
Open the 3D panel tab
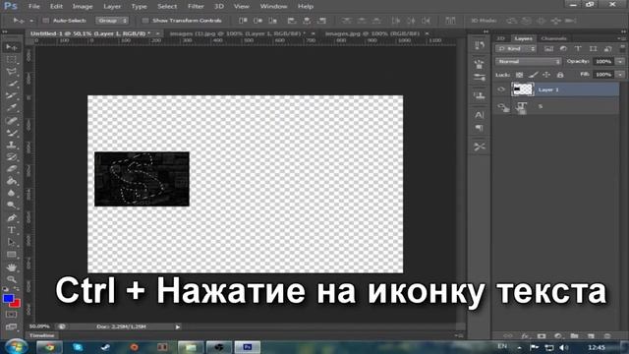click(500, 38)
